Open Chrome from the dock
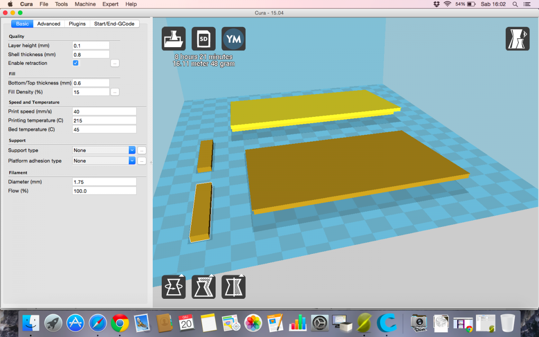The width and height of the screenshot is (539, 337). 120,323
